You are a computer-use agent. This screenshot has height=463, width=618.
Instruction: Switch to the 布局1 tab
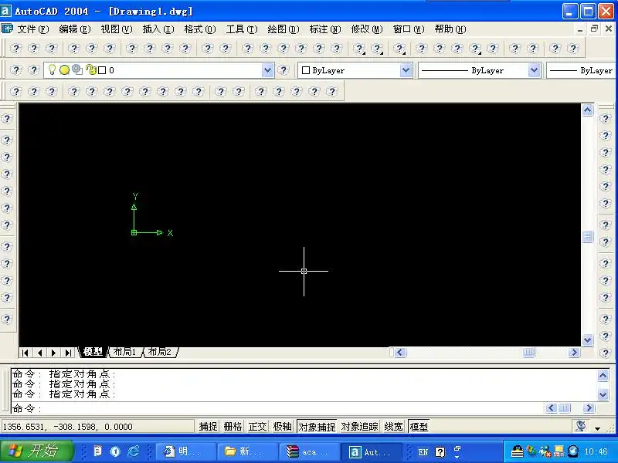(x=124, y=352)
